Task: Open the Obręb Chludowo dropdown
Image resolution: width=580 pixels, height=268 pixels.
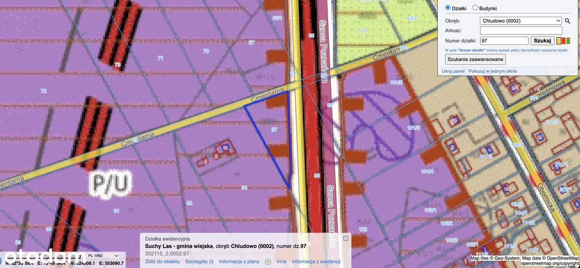Action: pyautogui.click(x=521, y=21)
